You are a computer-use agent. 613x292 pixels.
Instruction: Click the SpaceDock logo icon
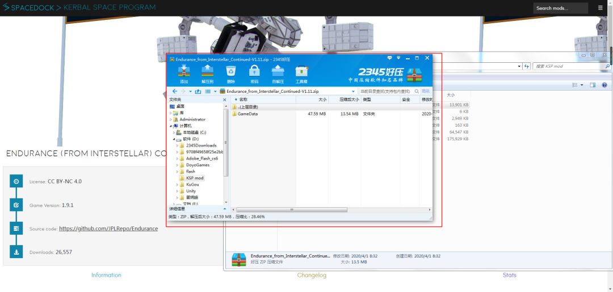pyautogui.click(x=6, y=7)
